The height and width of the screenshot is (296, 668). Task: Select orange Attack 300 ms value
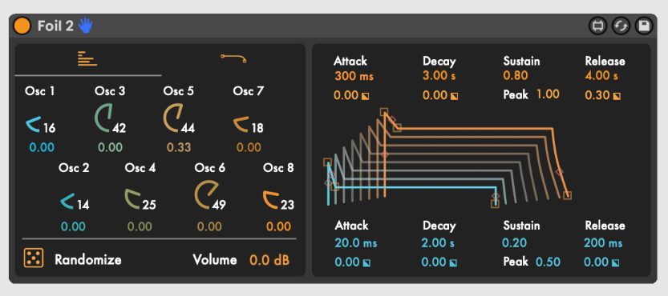click(354, 77)
